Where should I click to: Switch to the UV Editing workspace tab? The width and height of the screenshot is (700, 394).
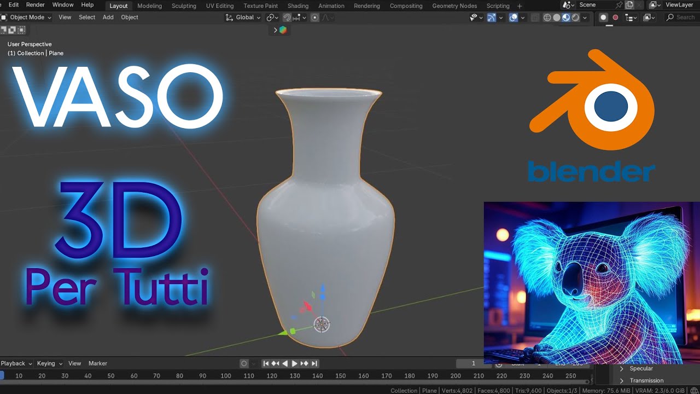tap(220, 6)
